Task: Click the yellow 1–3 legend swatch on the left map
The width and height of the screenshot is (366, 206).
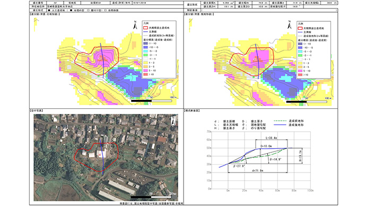Action: pos(146,63)
